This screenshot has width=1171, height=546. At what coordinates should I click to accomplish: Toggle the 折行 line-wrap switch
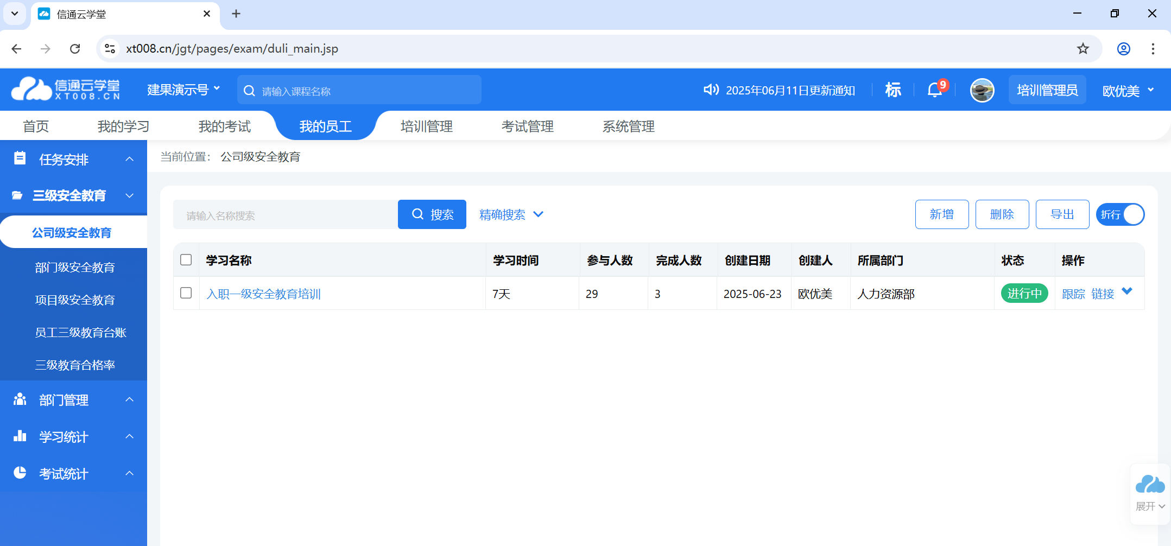(x=1120, y=214)
